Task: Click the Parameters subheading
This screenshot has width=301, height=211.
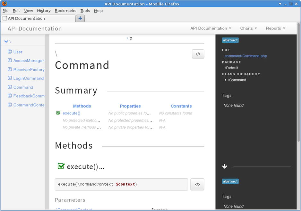Action: coord(70,200)
